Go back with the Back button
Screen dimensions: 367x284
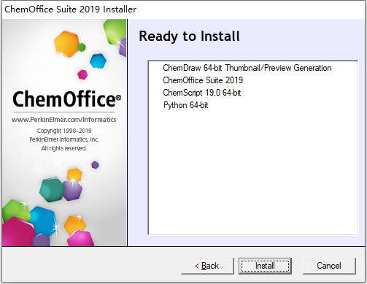pyautogui.click(x=207, y=266)
